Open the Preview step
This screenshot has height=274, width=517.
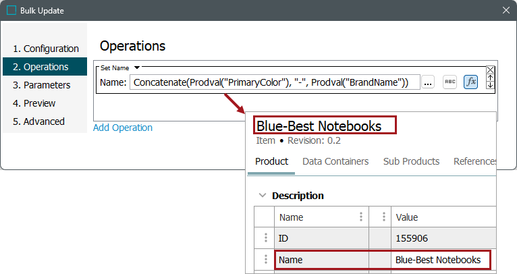point(34,103)
